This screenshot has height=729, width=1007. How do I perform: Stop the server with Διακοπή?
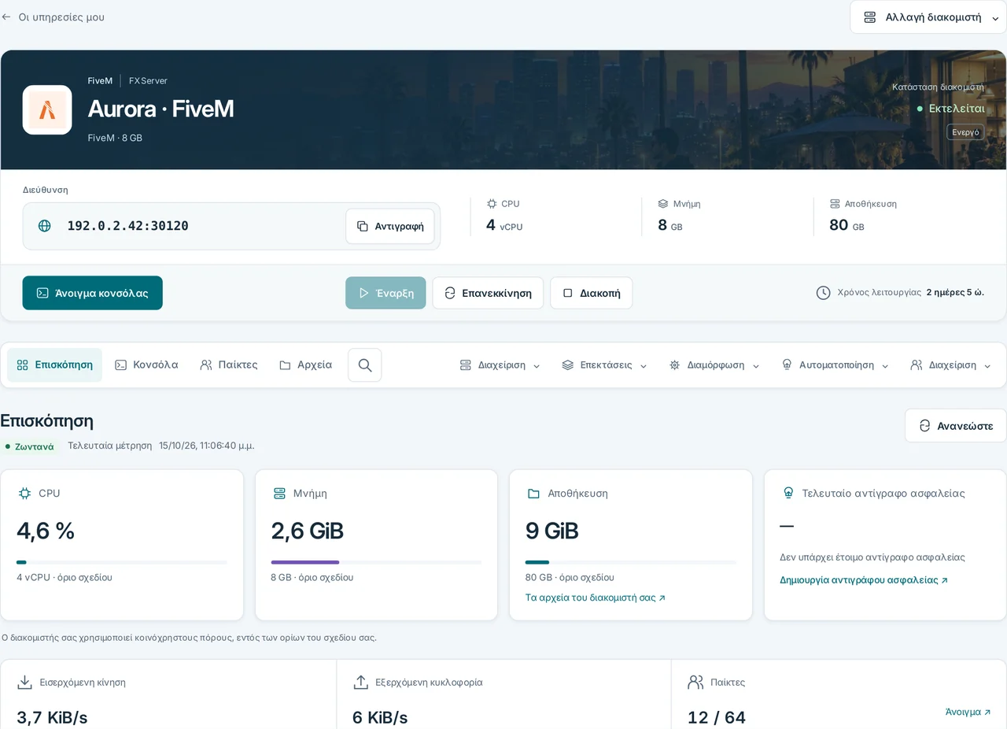[x=591, y=293]
